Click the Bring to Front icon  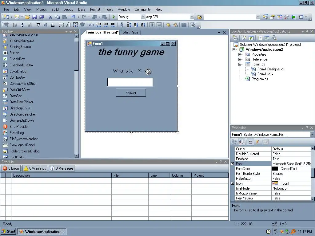pyautogui.click(x=168, y=25)
